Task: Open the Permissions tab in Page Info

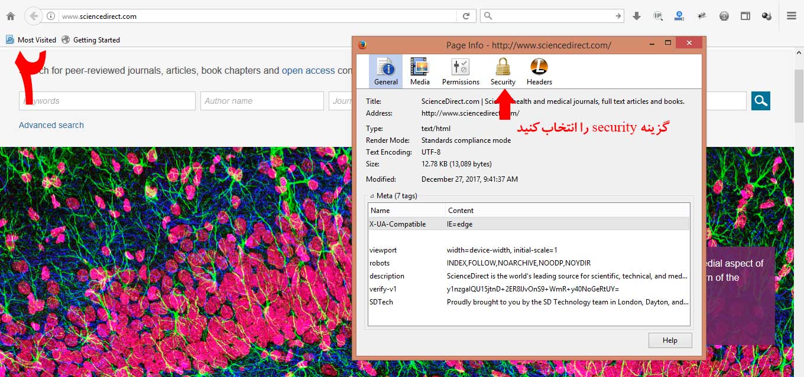Action: point(461,71)
